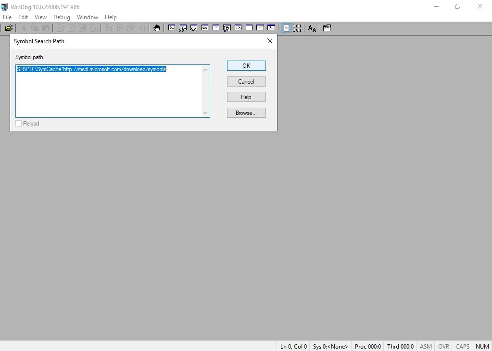
Task: Click the Open Source File toolbar icon
Action: coord(9,28)
